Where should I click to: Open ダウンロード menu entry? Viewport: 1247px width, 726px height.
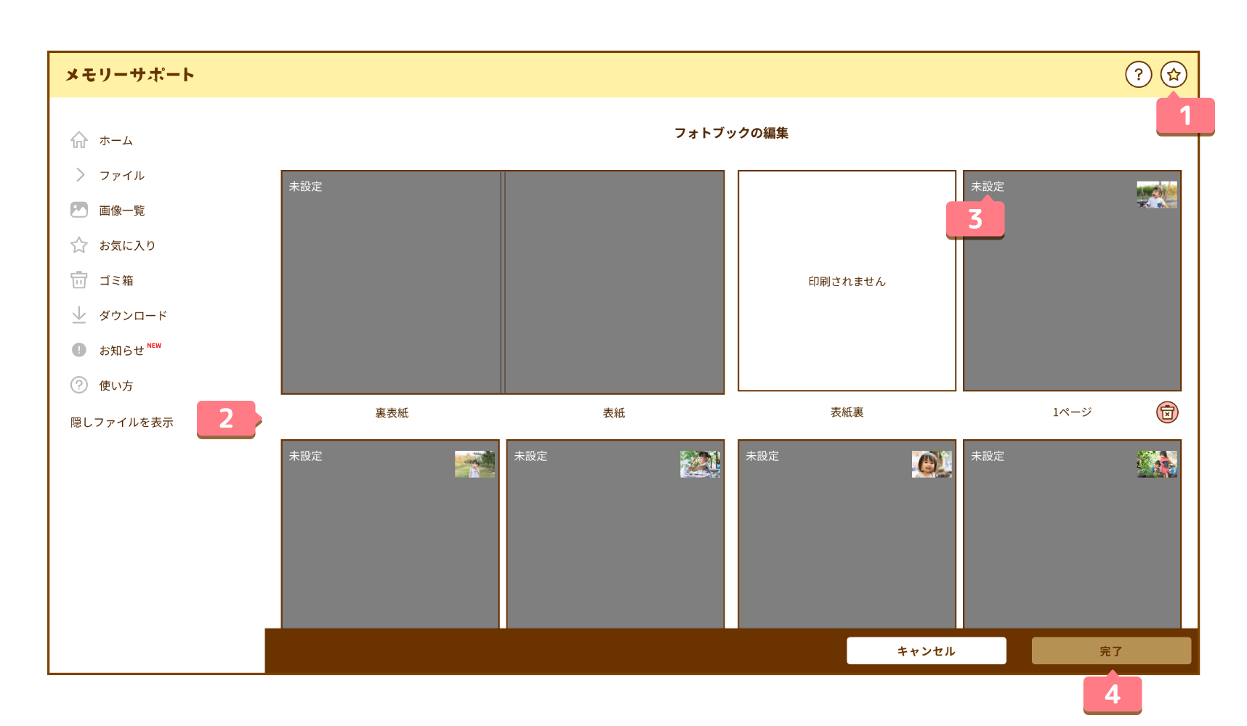(x=133, y=315)
